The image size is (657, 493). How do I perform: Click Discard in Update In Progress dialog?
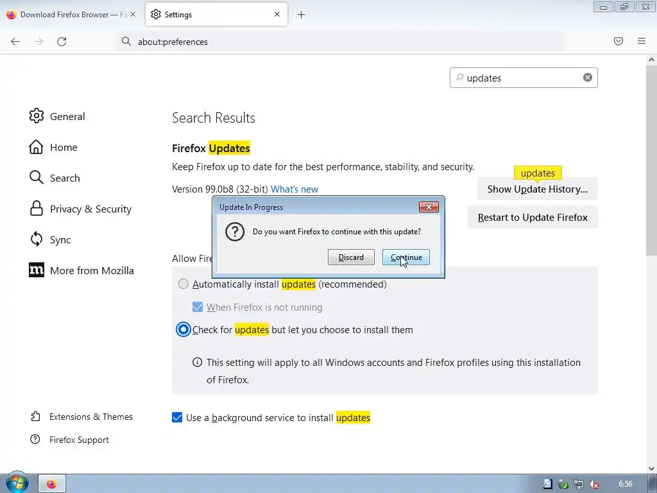[351, 257]
